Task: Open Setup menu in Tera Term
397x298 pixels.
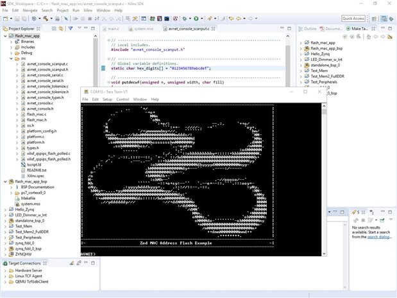Action: [x=107, y=100]
